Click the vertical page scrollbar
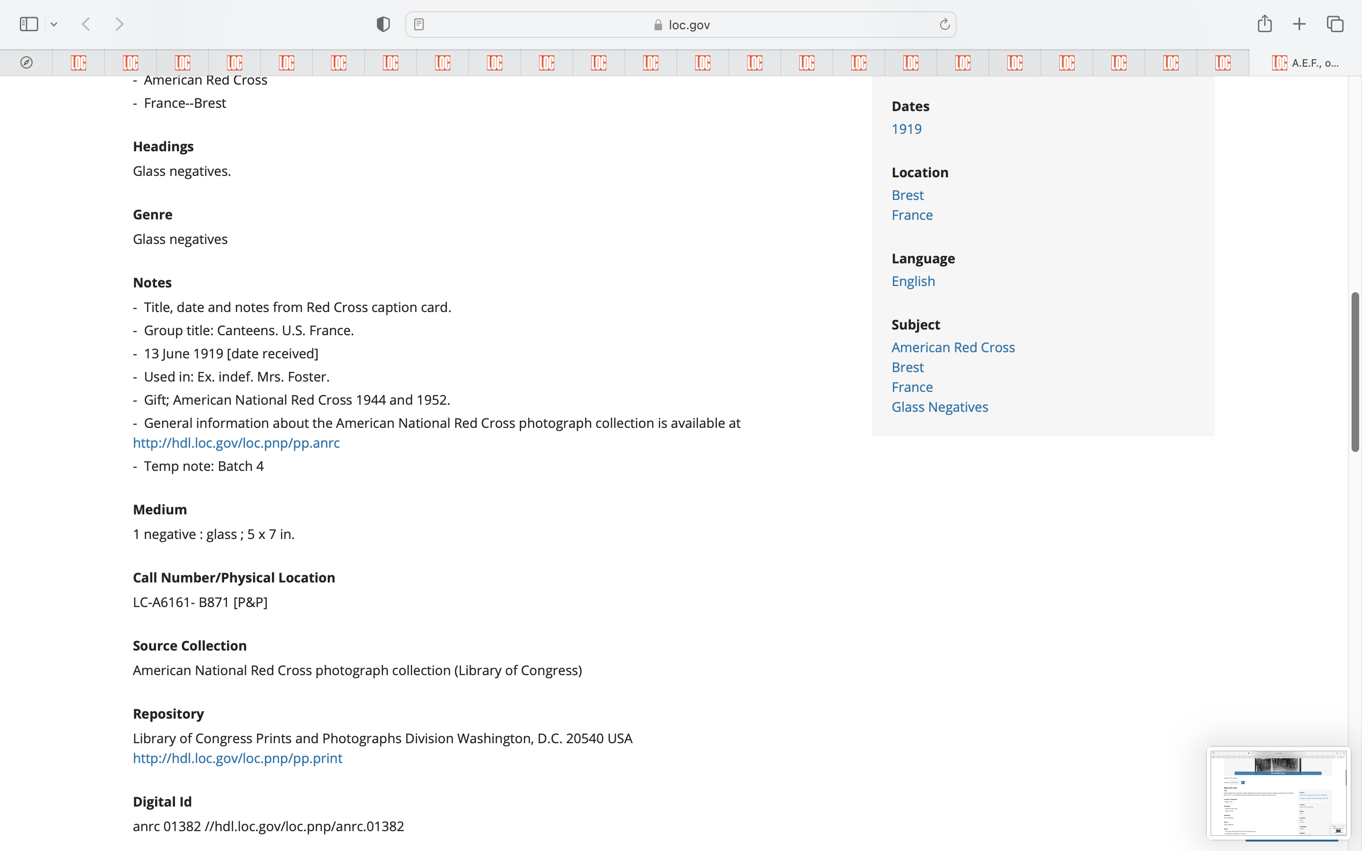Image resolution: width=1362 pixels, height=851 pixels. [1355, 372]
